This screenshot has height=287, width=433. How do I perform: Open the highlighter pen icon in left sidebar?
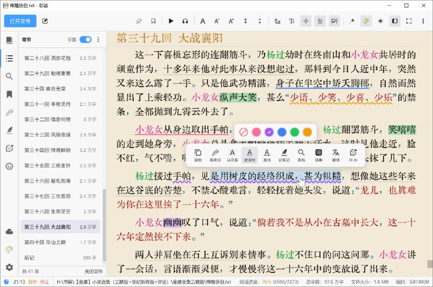point(9,112)
